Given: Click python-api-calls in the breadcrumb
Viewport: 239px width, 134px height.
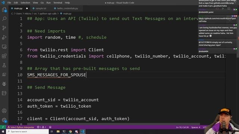Looking at the screenshot, I should tap(48, 13).
